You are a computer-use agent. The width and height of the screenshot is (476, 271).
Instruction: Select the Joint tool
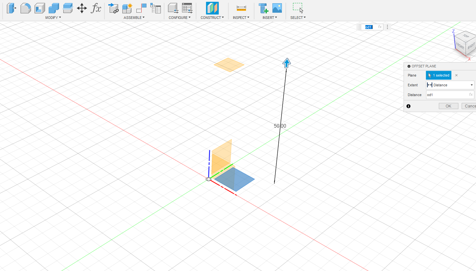[x=141, y=8]
